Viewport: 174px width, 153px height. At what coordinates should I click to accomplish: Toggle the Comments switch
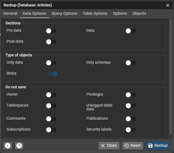tap(51, 119)
